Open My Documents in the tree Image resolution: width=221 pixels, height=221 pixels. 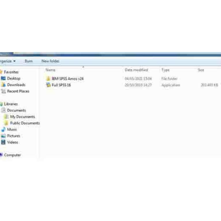[x=22, y=117]
